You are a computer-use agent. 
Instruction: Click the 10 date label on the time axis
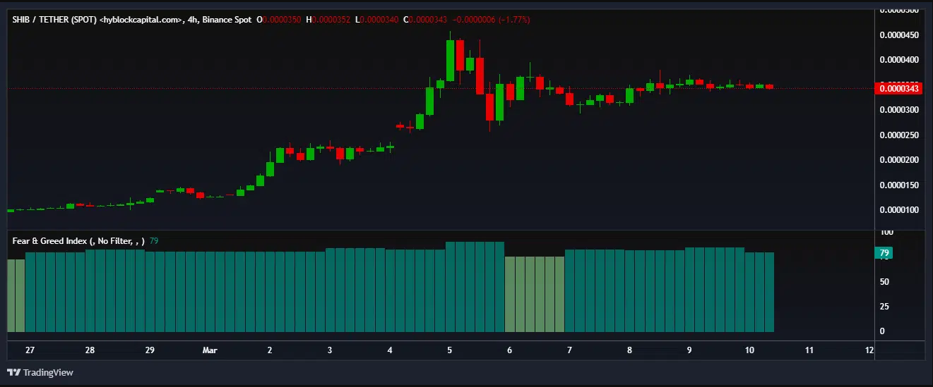click(749, 350)
